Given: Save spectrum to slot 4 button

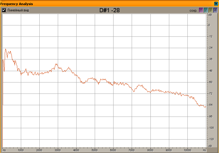Looking at the screenshot, I should tap(215, 10).
